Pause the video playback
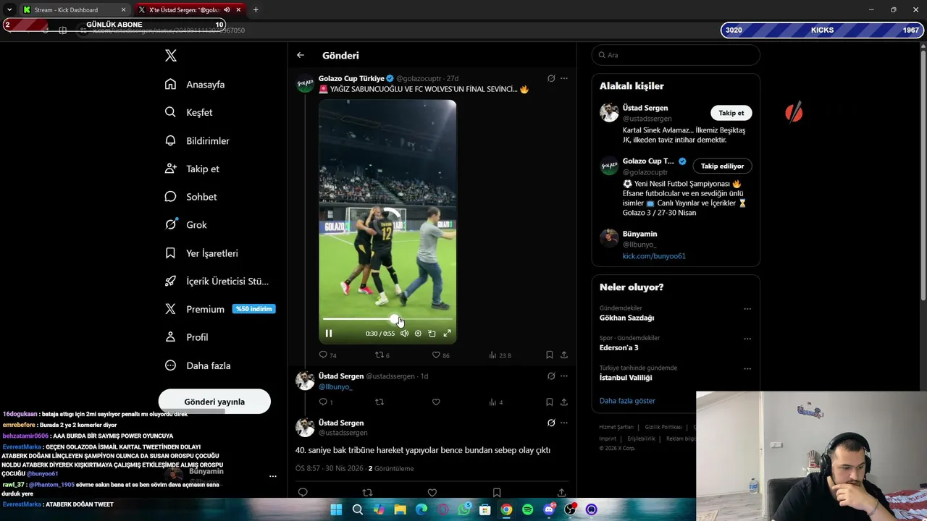Image resolution: width=927 pixels, height=521 pixels. [x=329, y=334]
